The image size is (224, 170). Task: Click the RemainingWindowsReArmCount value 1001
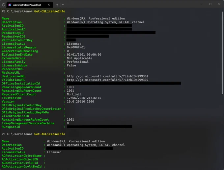(x=70, y=120)
